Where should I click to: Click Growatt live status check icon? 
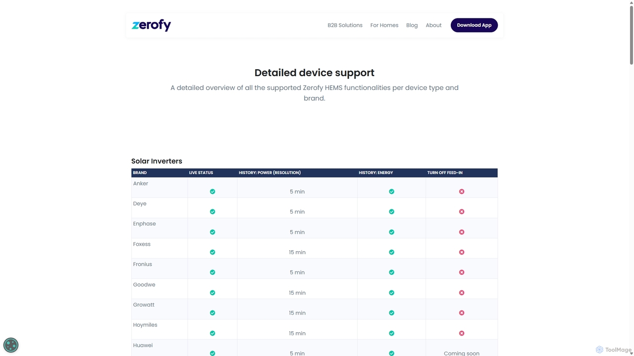(212, 313)
